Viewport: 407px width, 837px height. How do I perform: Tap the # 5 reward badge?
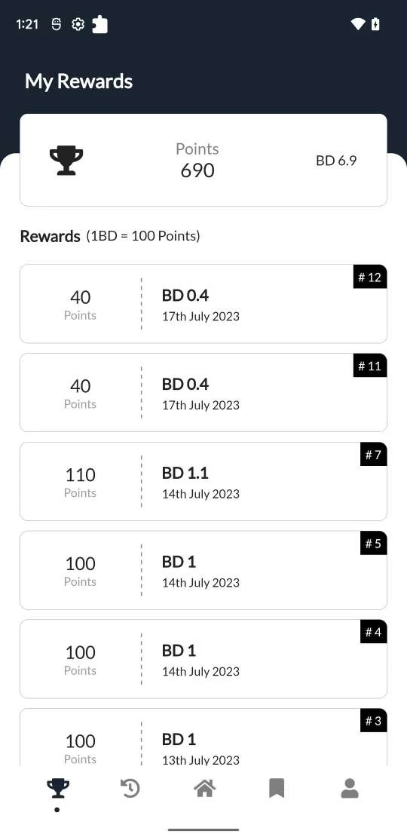[373, 544]
